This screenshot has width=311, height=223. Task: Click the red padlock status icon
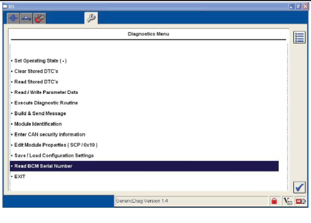click(274, 201)
